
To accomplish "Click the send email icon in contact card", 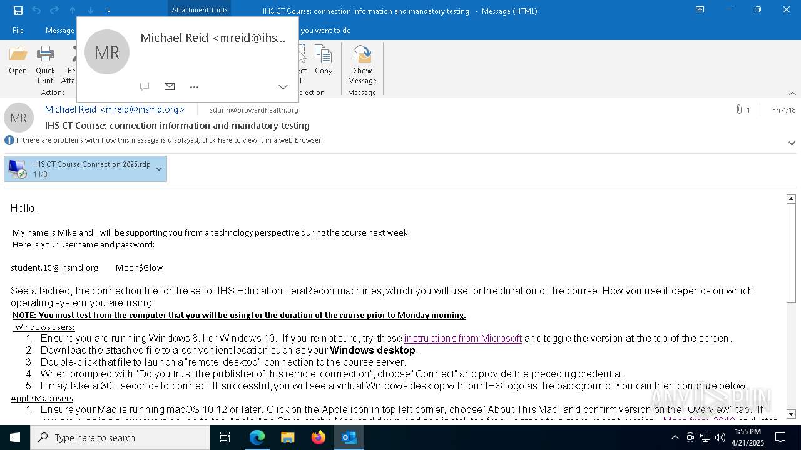I will coord(170,86).
